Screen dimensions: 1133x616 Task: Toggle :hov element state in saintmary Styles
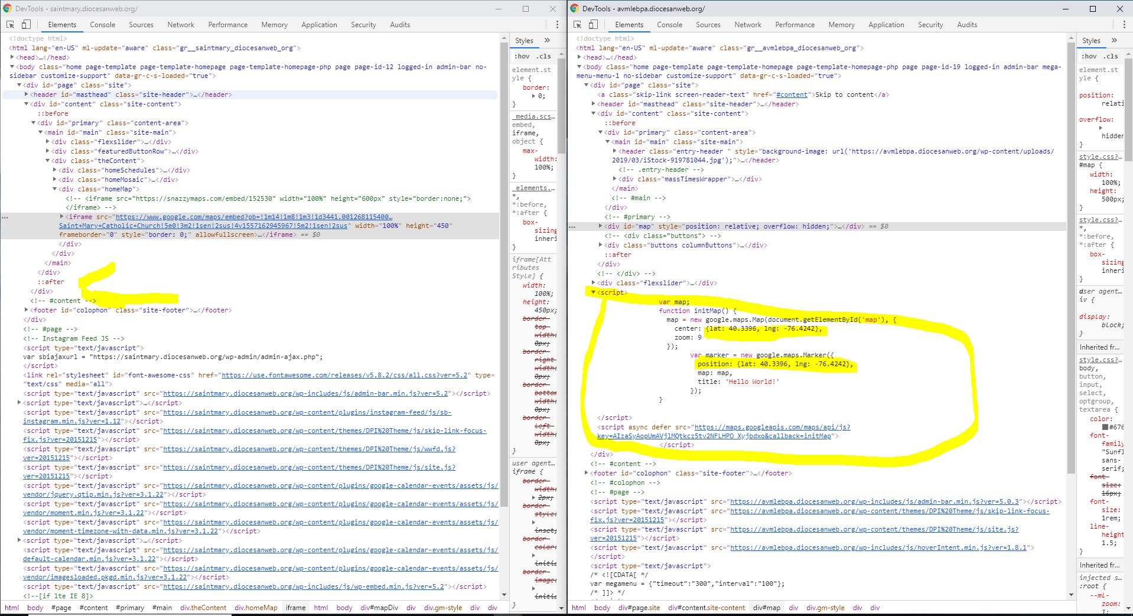522,57
